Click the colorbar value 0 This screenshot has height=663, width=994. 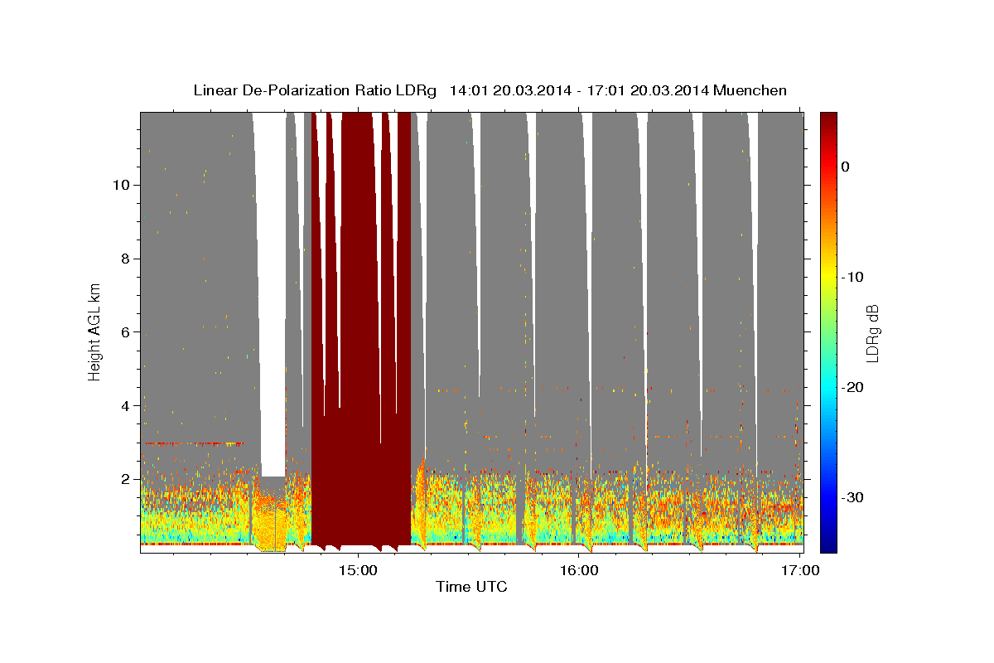(x=846, y=167)
